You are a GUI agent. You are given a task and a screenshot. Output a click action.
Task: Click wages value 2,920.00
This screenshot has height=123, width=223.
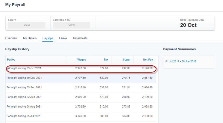(80, 68)
